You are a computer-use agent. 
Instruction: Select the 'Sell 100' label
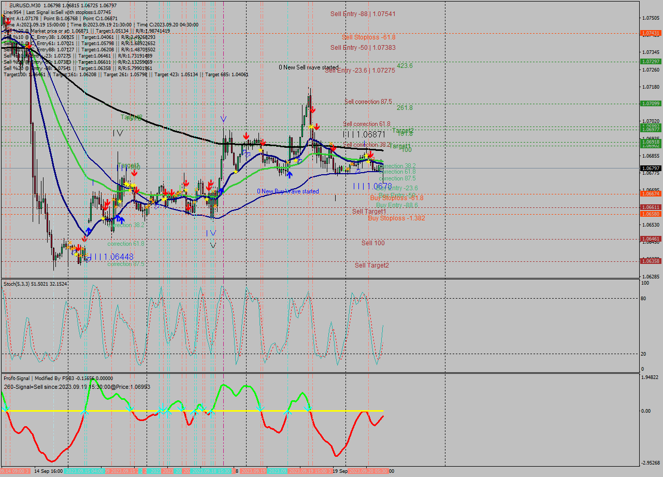coord(373,243)
